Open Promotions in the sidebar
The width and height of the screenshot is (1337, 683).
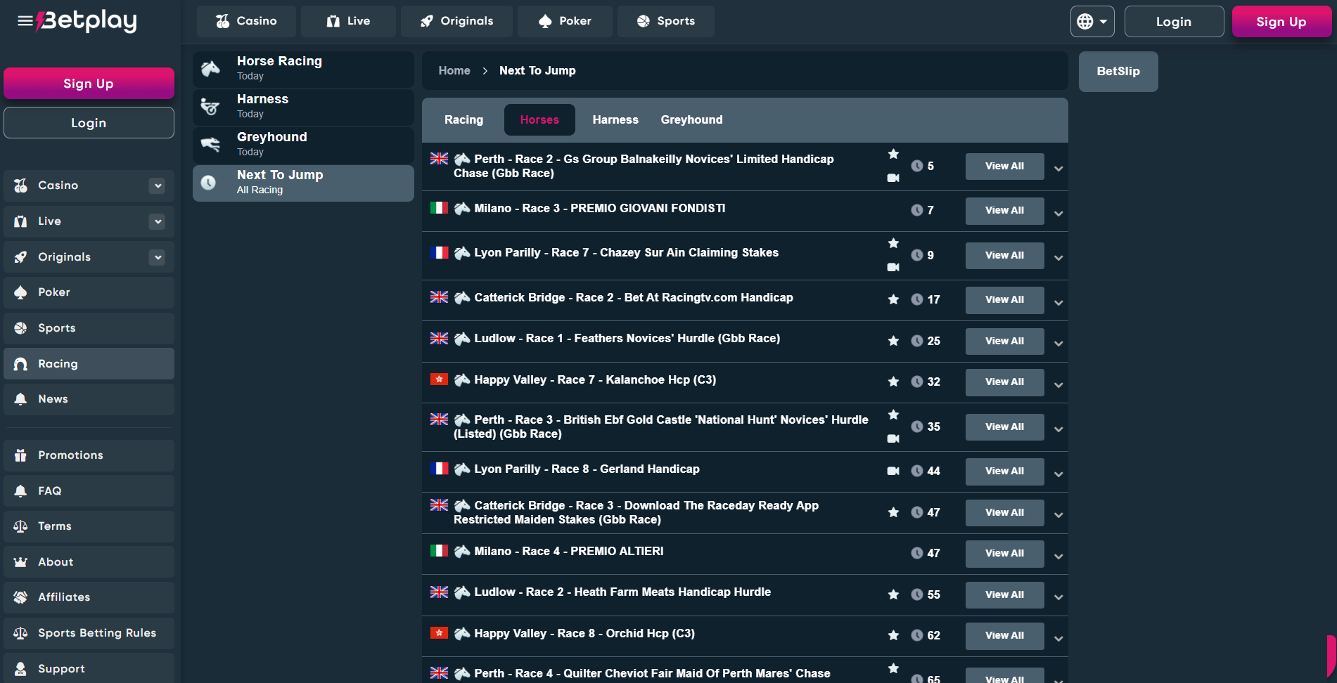(x=89, y=455)
